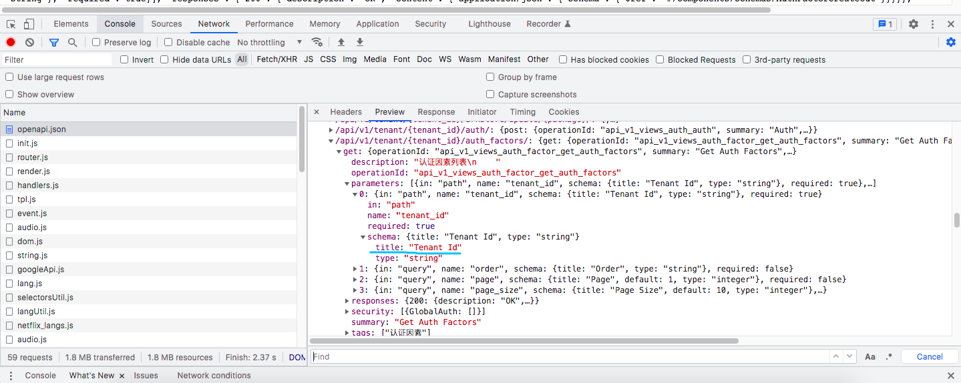Switch to the Sources panel

click(166, 24)
